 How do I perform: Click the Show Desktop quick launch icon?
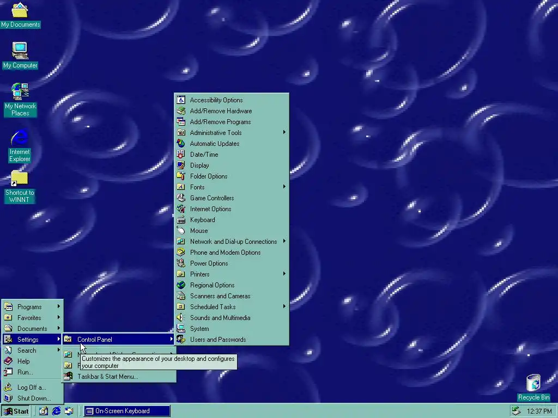[x=44, y=411]
